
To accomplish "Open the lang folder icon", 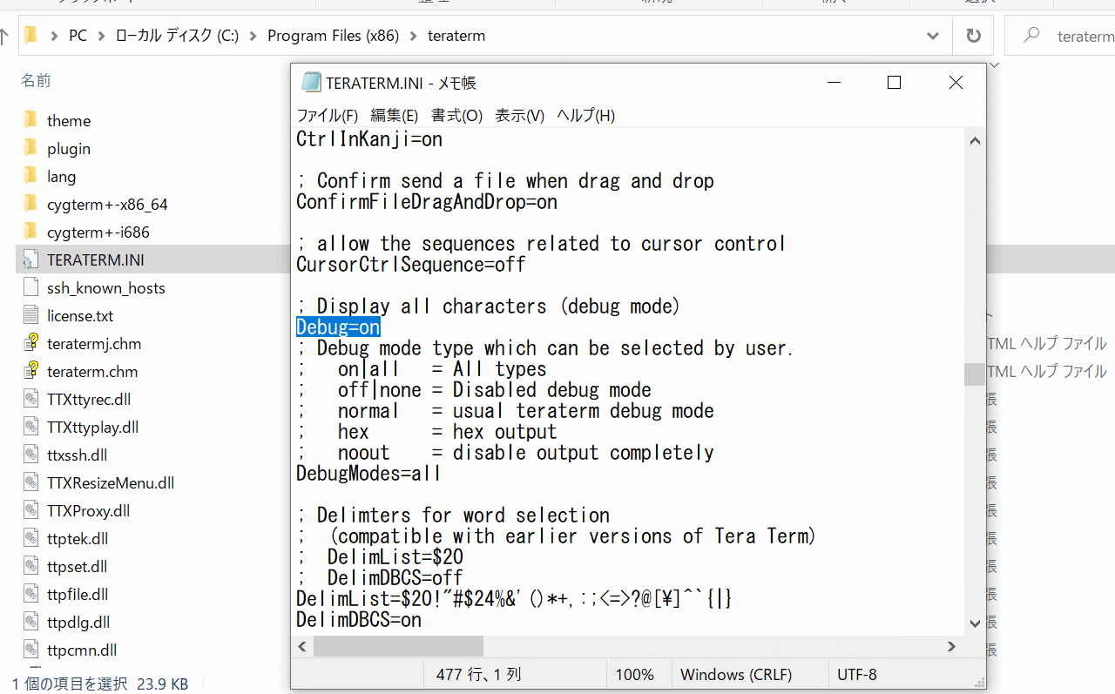I will click(30, 176).
